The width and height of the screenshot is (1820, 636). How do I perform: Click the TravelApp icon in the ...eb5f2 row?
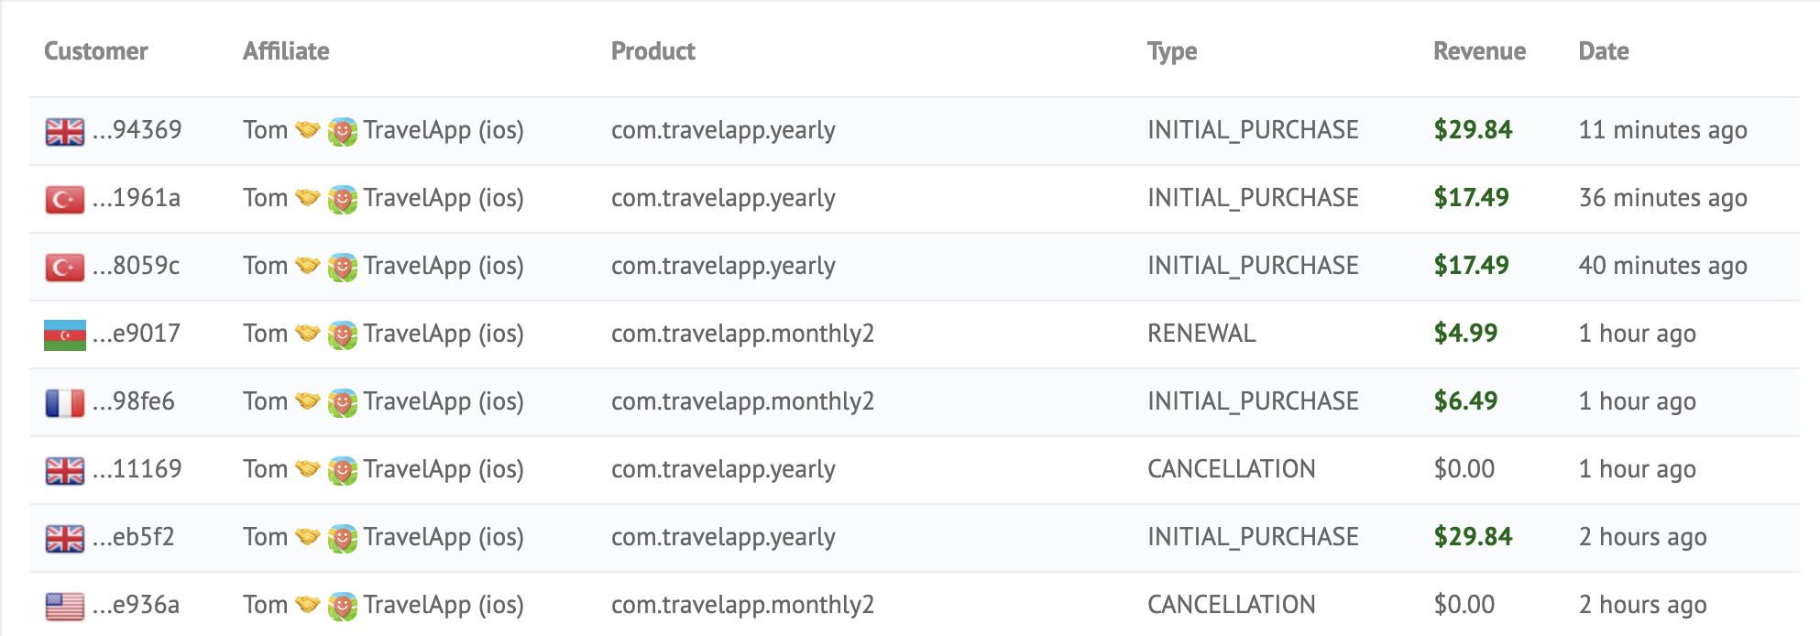342,538
